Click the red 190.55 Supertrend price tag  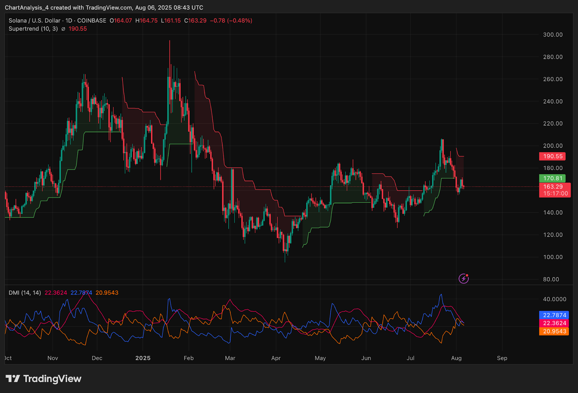pyautogui.click(x=552, y=156)
